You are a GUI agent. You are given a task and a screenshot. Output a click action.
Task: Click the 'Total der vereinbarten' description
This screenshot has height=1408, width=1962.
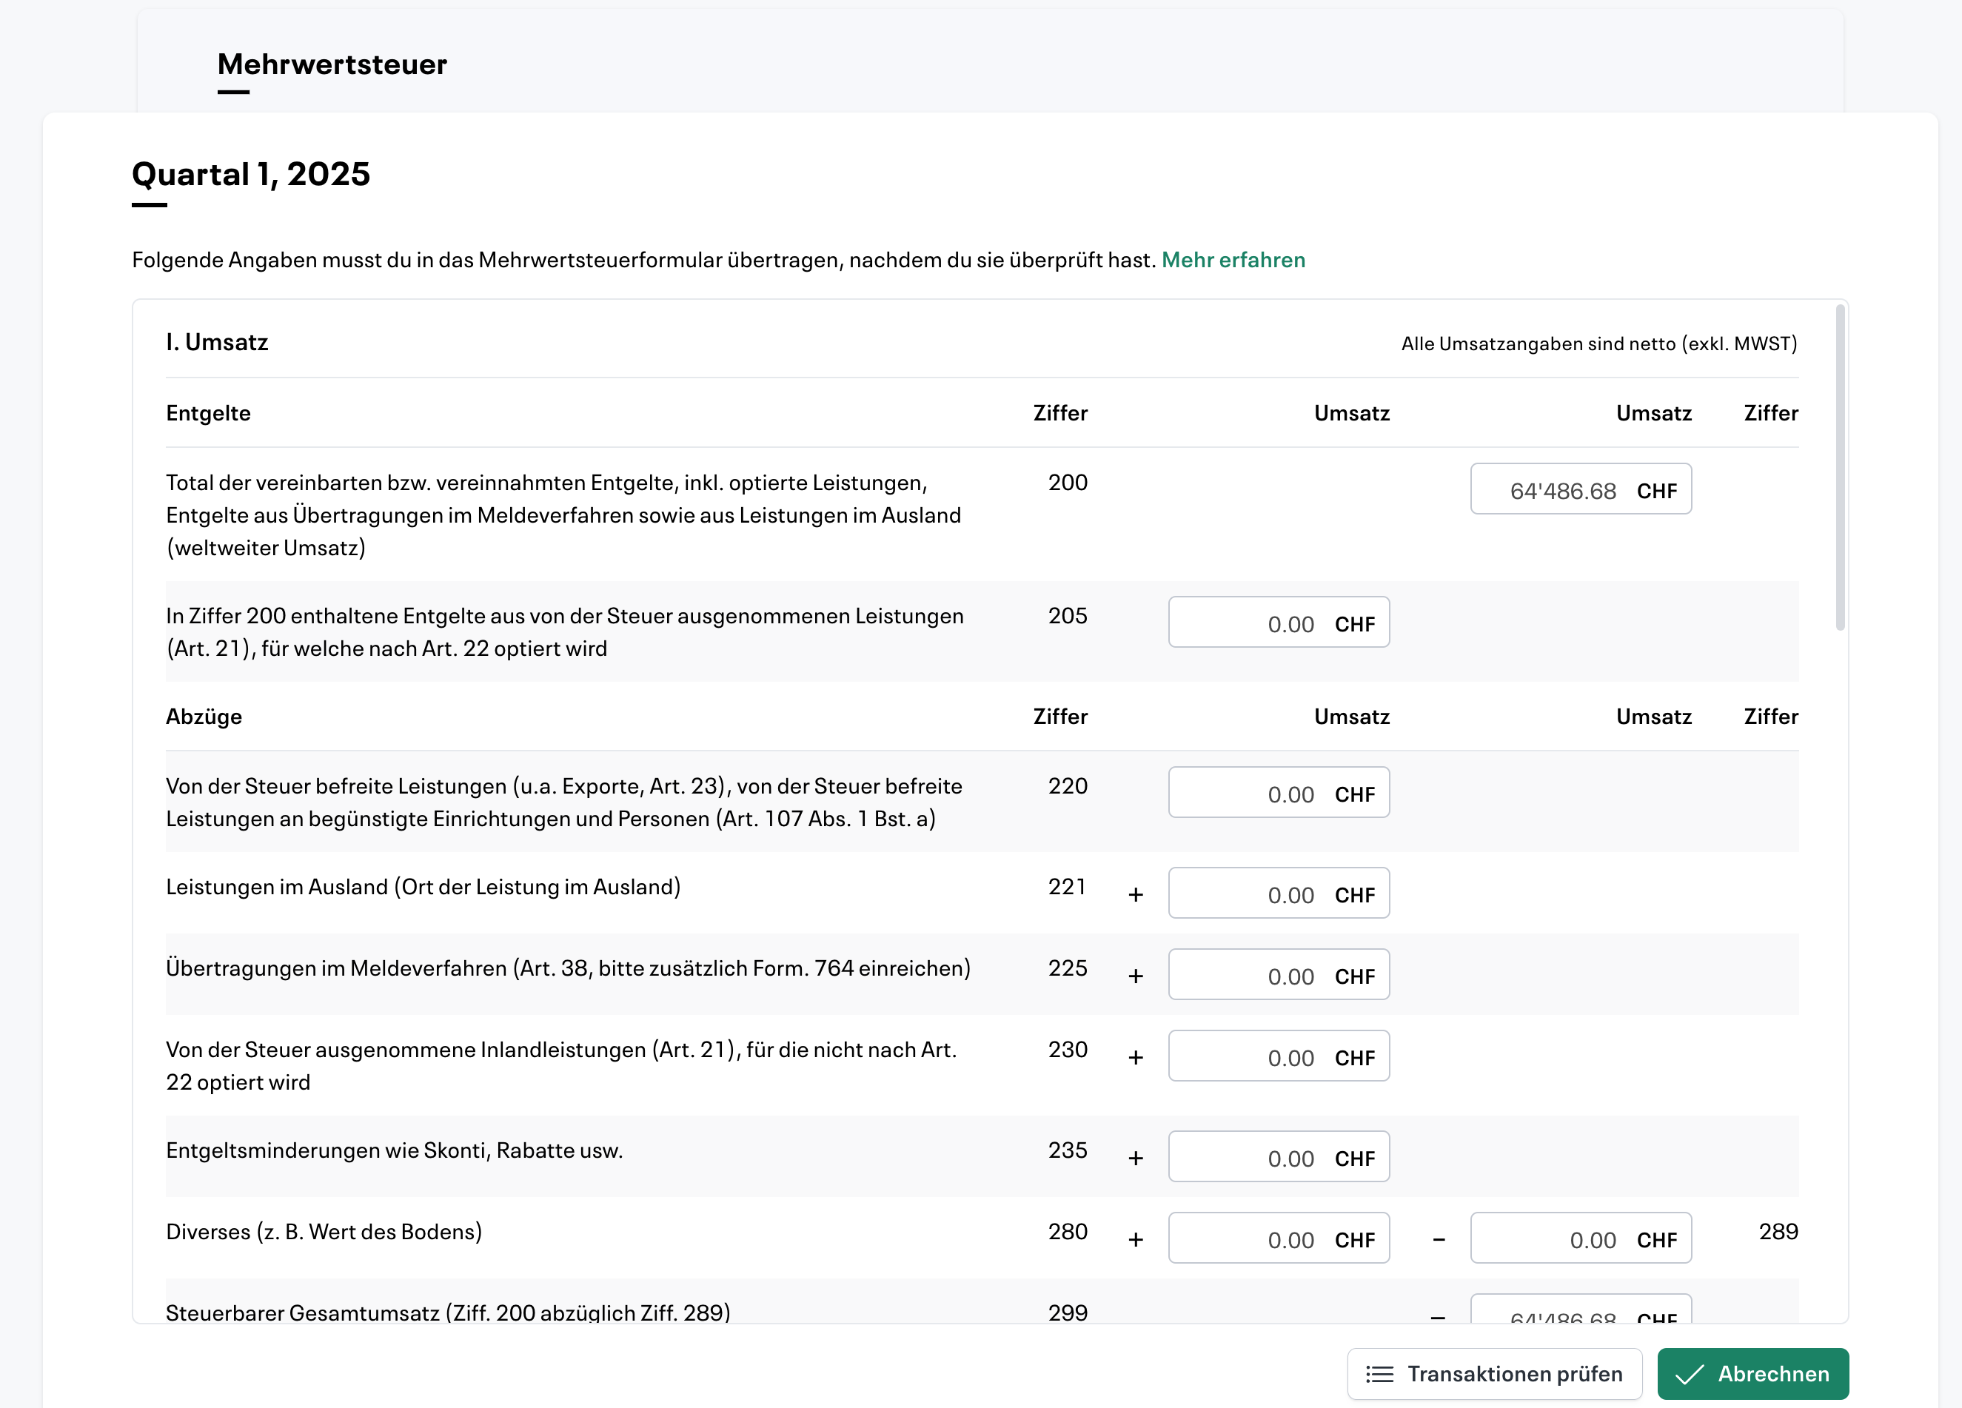[564, 515]
